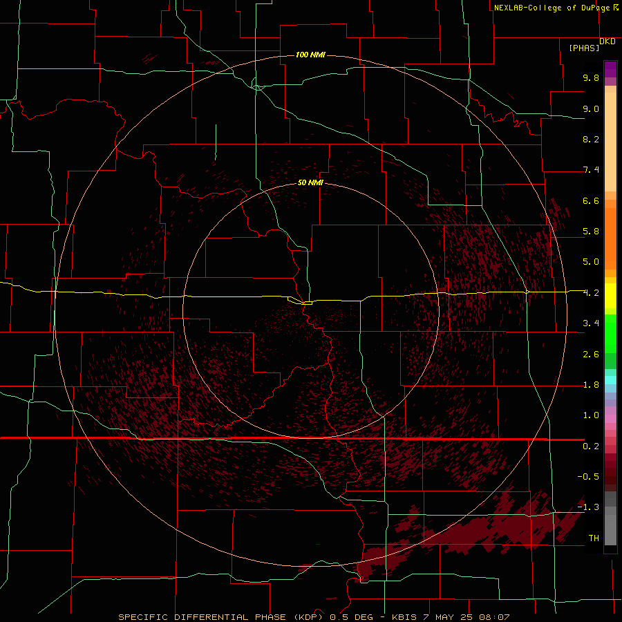Click the 4.2 legend scale value
This screenshot has height=622, width=622.
[x=591, y=293]
